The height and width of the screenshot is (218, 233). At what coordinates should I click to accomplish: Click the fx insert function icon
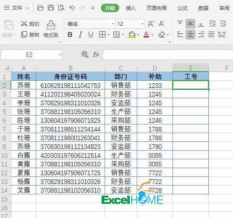96,54
